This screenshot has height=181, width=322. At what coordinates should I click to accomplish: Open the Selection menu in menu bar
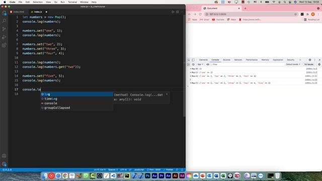38,2
